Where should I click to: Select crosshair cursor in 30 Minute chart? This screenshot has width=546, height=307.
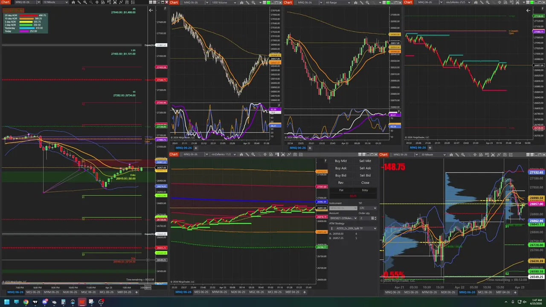[x=475, y=154]
